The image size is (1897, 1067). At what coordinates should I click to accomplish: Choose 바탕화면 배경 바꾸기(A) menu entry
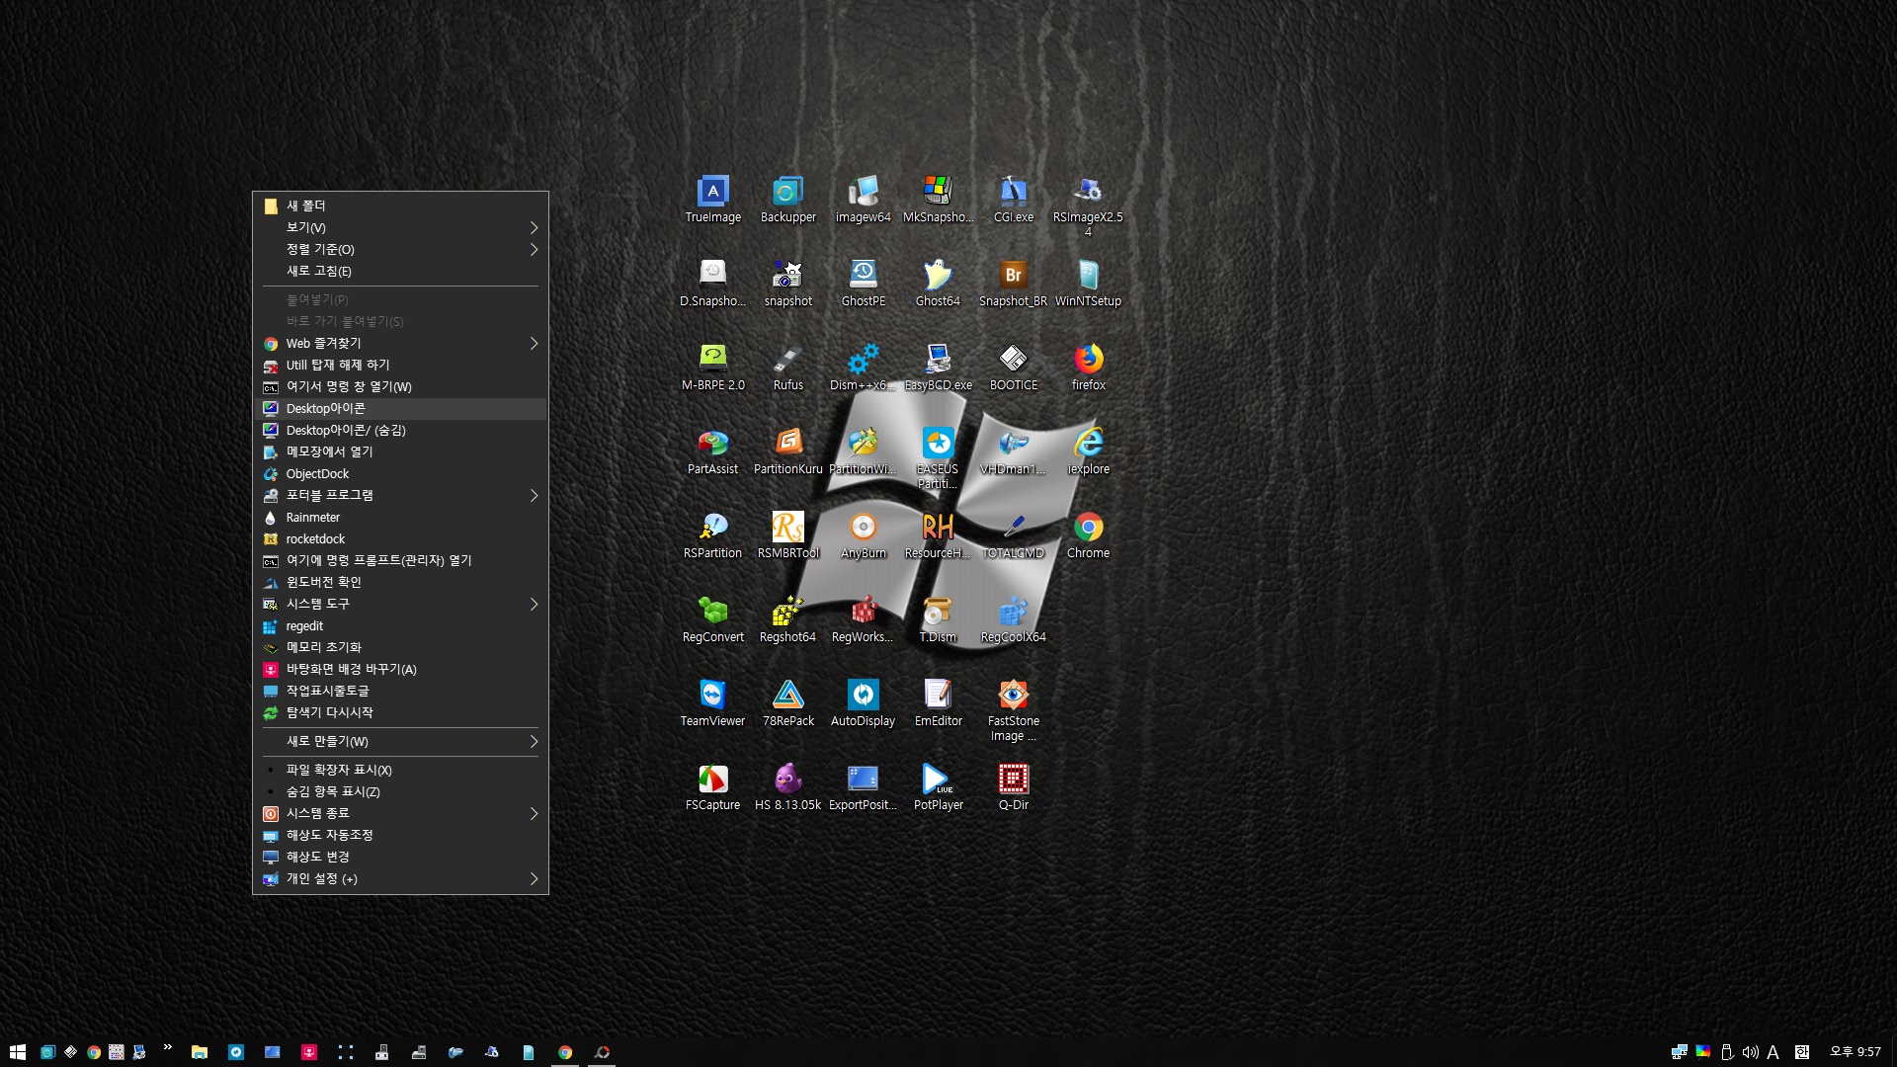click(x=400, y=669)
